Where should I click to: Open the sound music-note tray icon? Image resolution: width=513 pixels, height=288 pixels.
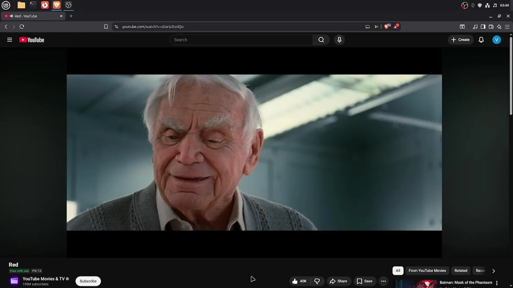(x=495, y=5)
